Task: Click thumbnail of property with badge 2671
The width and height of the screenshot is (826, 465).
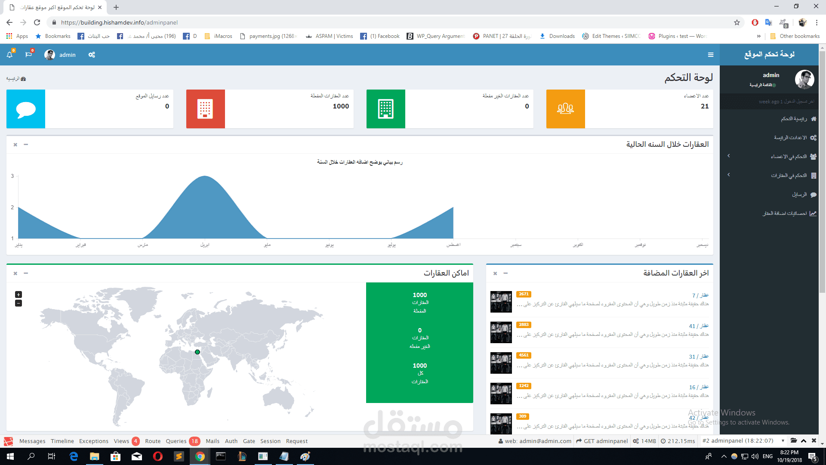Action: (x=501, y=302)
